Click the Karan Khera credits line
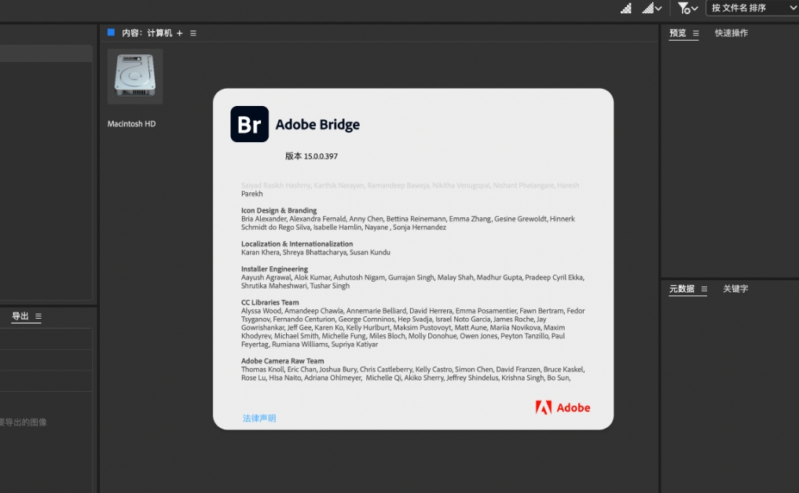 (315, 253)
